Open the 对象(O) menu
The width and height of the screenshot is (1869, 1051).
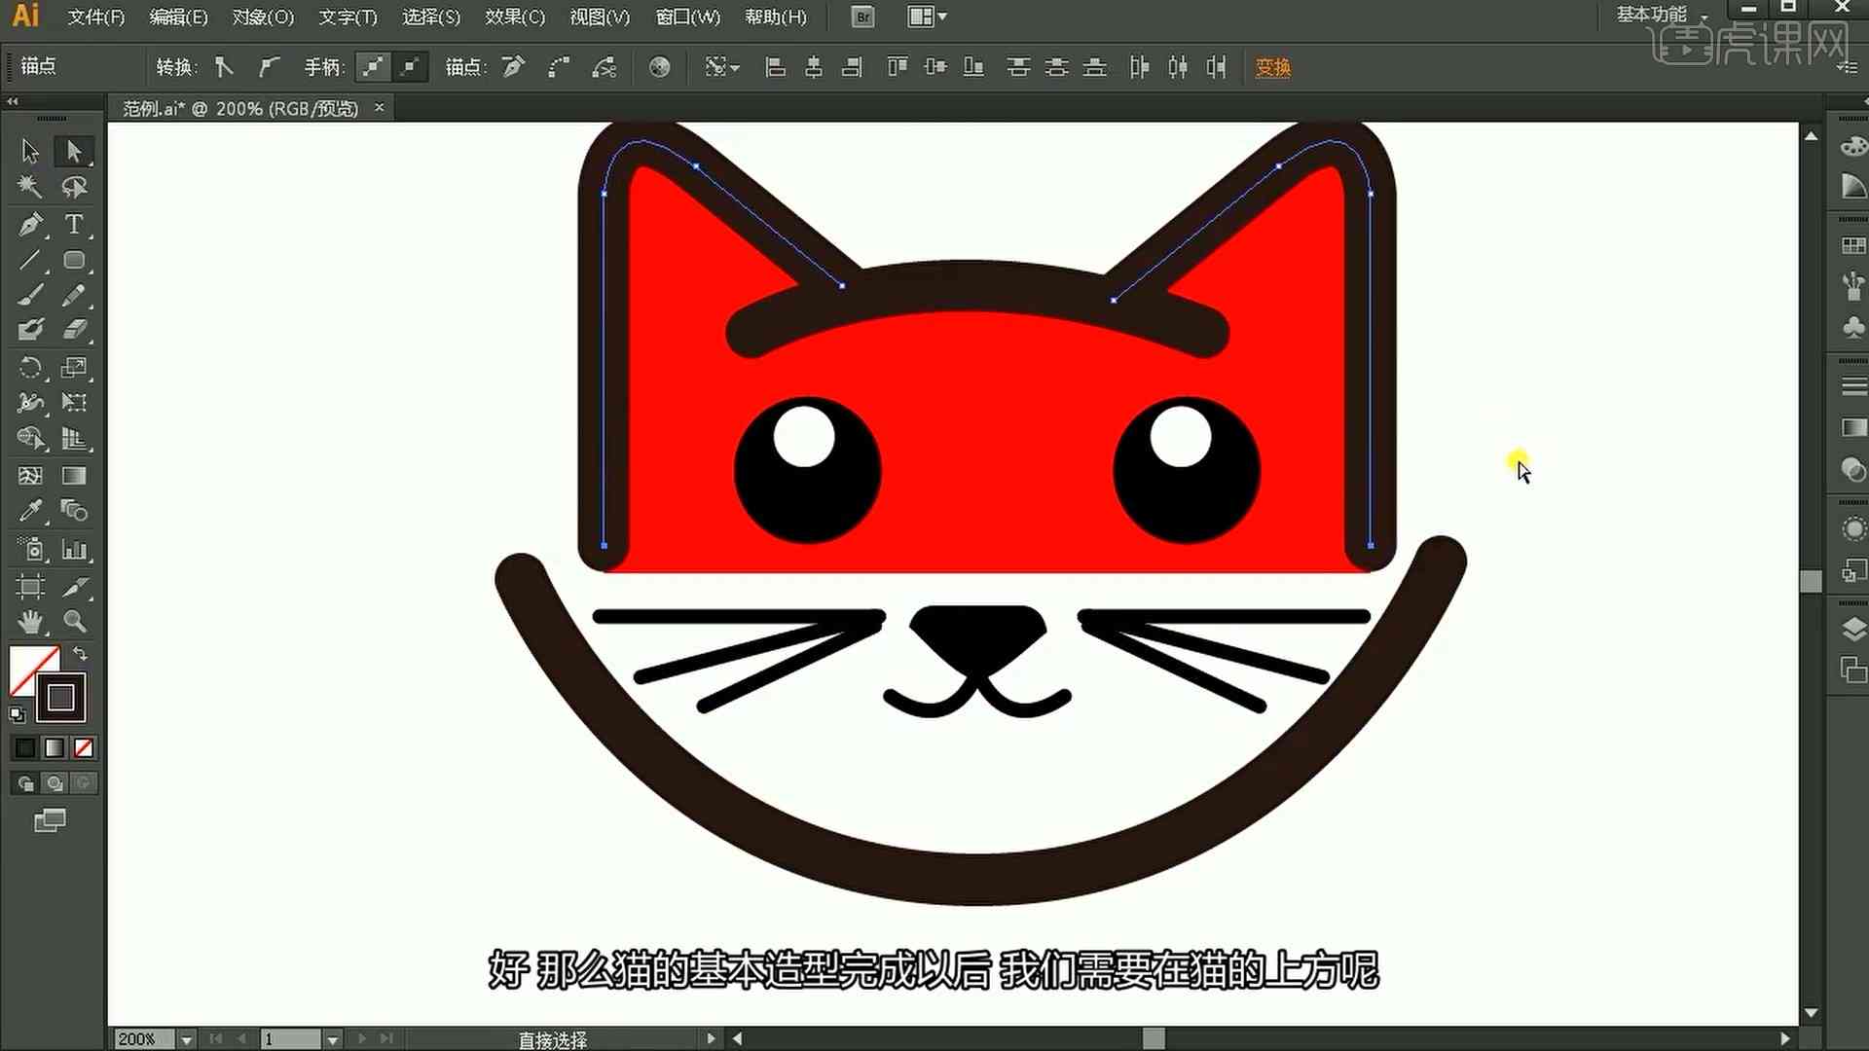263,17
